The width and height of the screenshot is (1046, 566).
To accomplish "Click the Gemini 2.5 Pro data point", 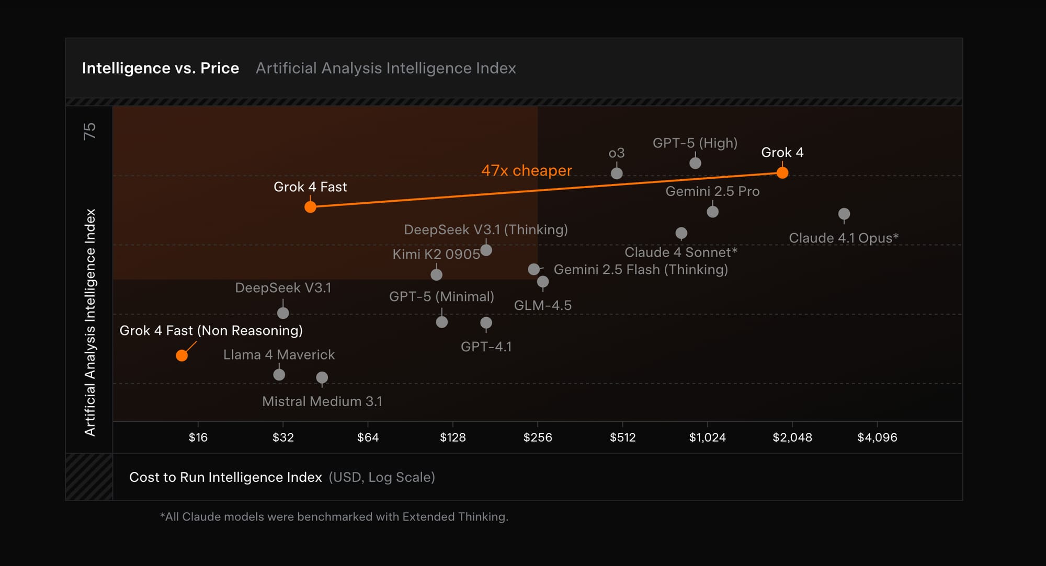I will [712, 212].
